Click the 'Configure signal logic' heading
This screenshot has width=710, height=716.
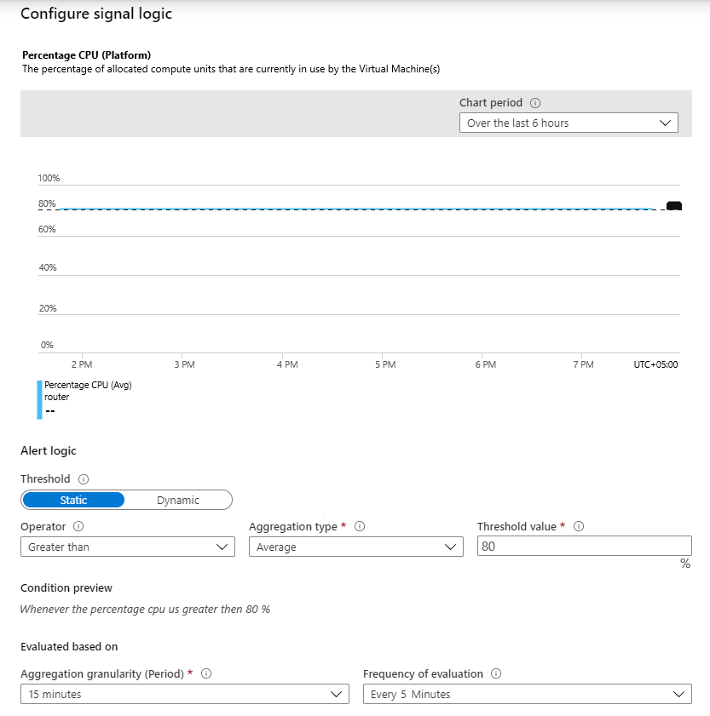[96, 14]
